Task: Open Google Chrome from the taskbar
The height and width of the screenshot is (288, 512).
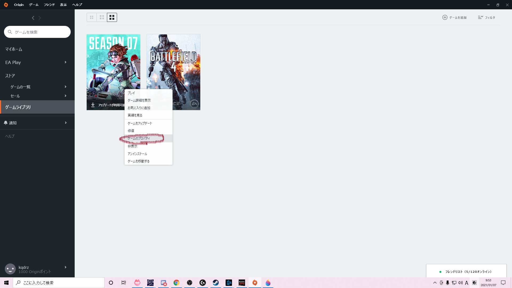Action: pyautogui.click(x=176, y=283)
